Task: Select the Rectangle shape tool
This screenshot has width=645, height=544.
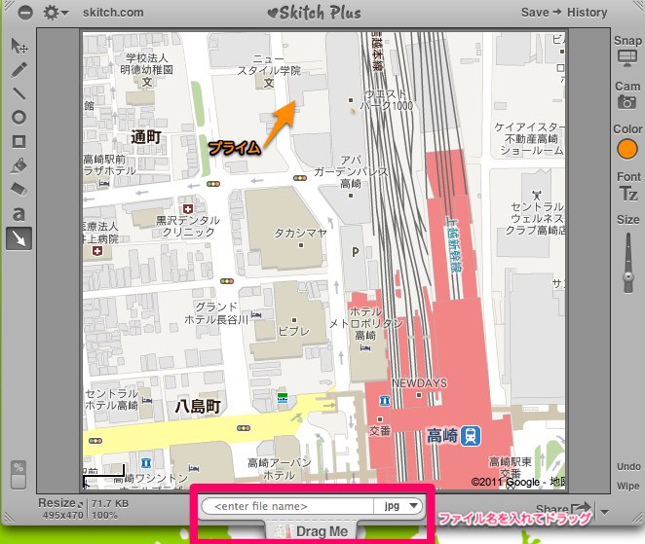Action: [x=19, y=141]
